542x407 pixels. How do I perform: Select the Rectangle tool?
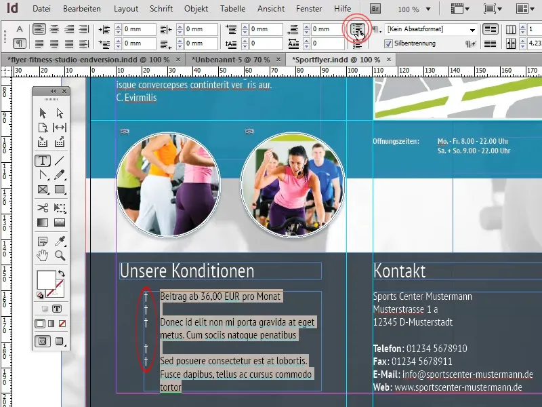coord(60,190)
